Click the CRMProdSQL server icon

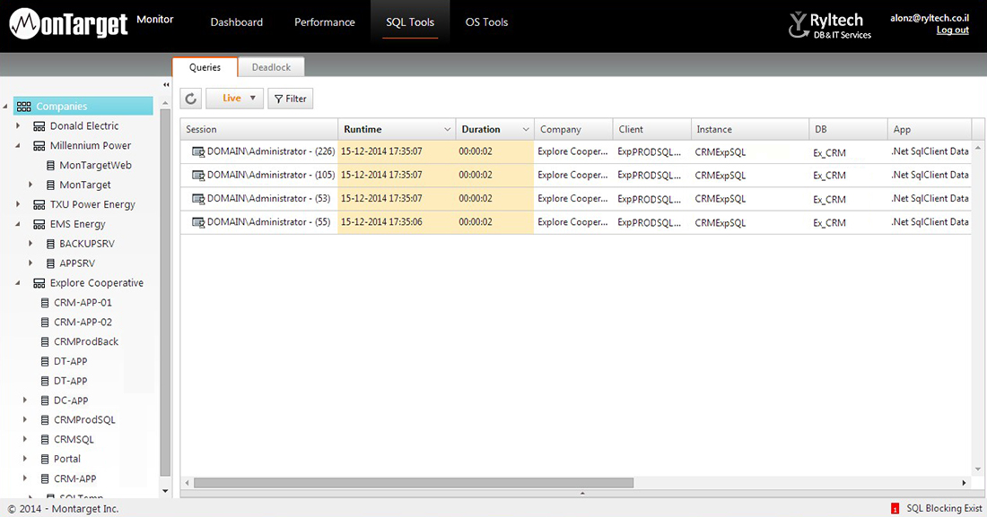(45, 419)
